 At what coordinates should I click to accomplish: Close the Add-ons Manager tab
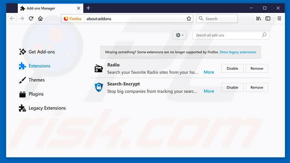[79, 8]
